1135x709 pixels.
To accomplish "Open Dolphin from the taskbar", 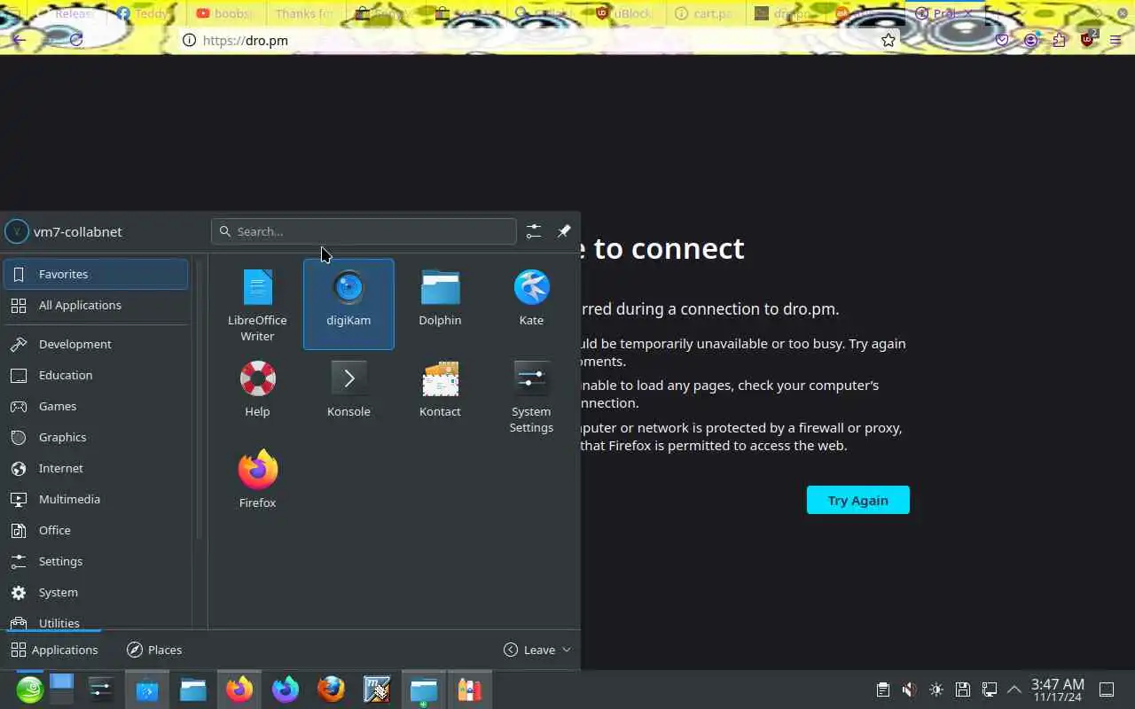I will 193,690.
